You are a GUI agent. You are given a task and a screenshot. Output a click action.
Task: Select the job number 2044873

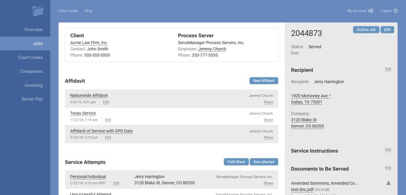(x=307, y=33)
